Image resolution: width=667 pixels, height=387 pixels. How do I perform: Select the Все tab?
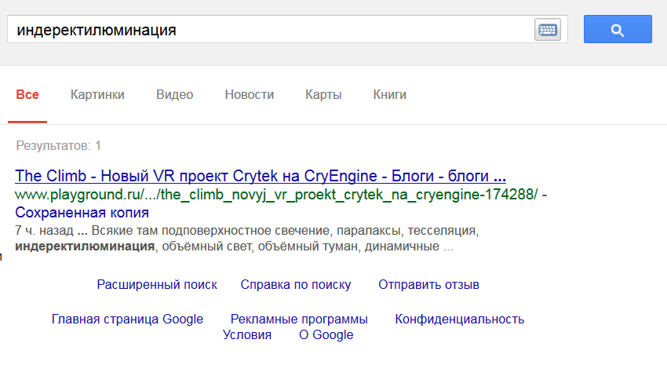tap(27, 94)
